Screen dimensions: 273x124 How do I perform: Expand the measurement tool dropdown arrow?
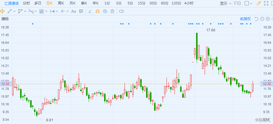point(46,11)
